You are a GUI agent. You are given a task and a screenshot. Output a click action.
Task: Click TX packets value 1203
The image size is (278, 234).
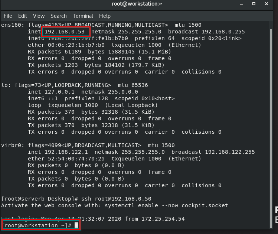click(x=71, y=65)
